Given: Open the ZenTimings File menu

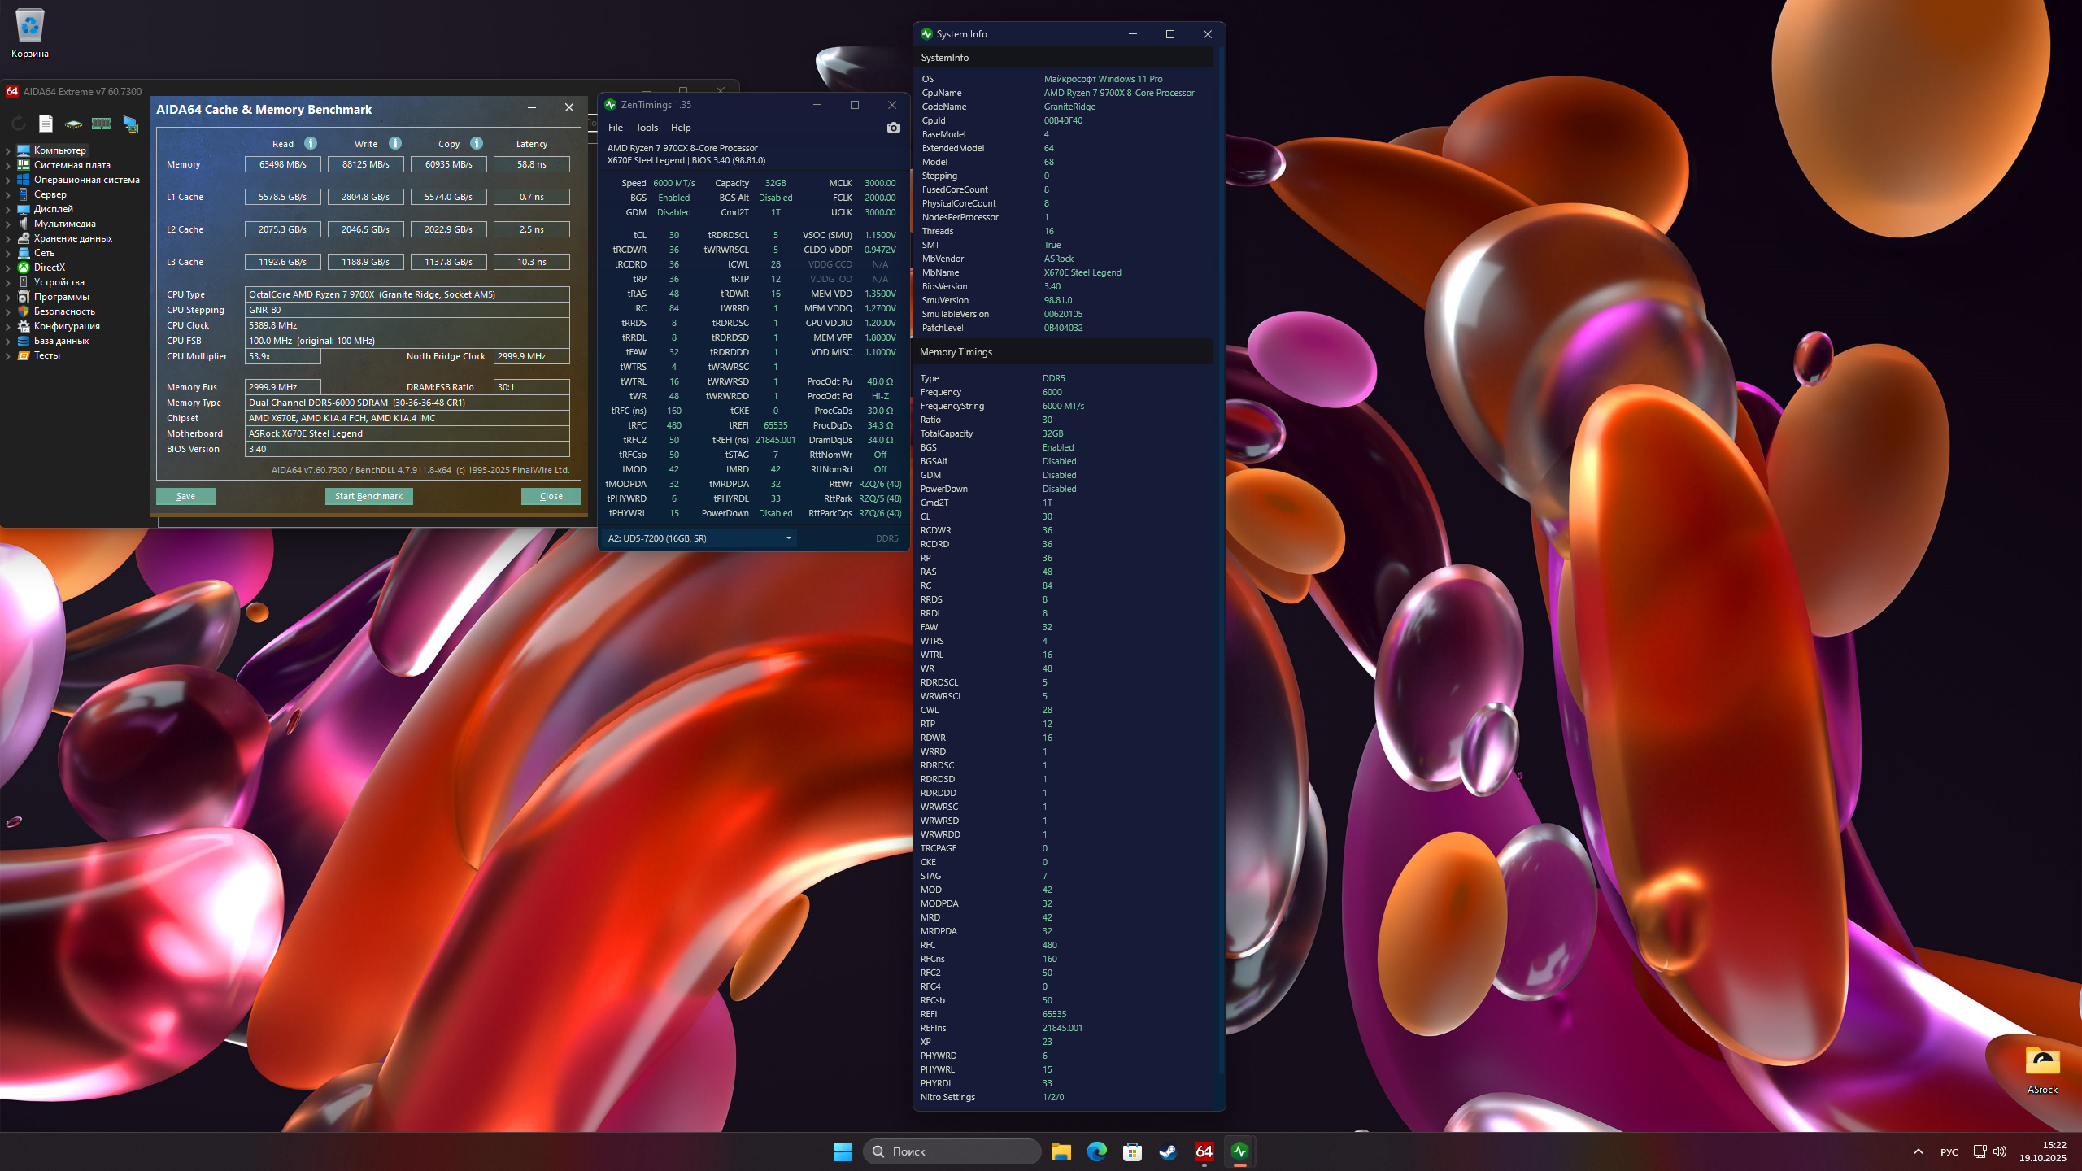Looking at the screenshot, I should pyautogui.click(x=616, y=128).
